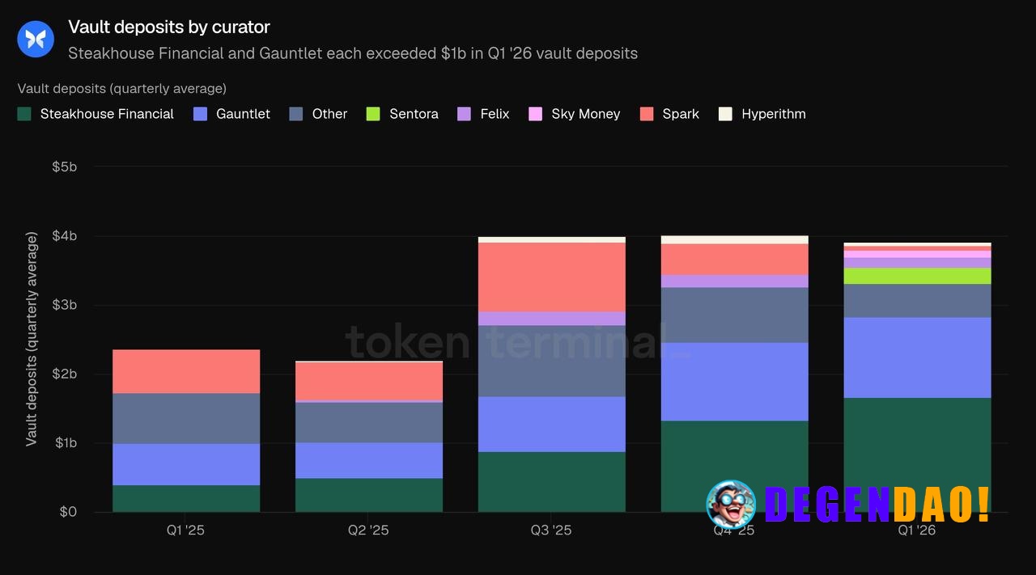This screenshot has height=575, width=1036.
Task: Toggle the Felix series legend label
Action: [x=495, y=114]
